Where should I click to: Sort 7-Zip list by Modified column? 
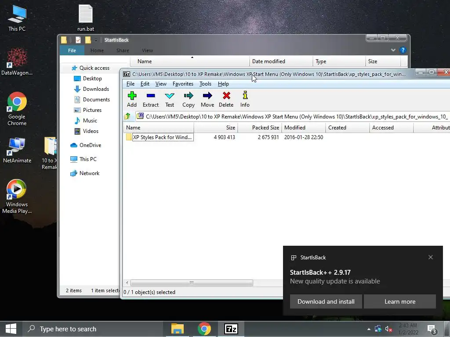coord(304,128)
